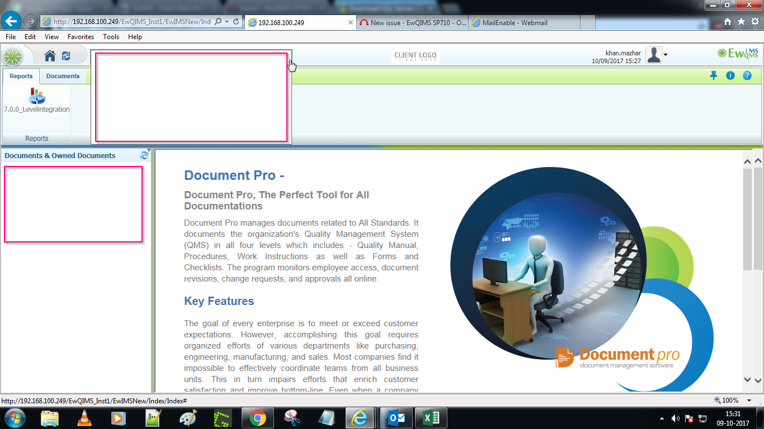Switch to the Documents tab
This screenshot has width=764, height=429.
pyautogui.click(x=63, y=76)
